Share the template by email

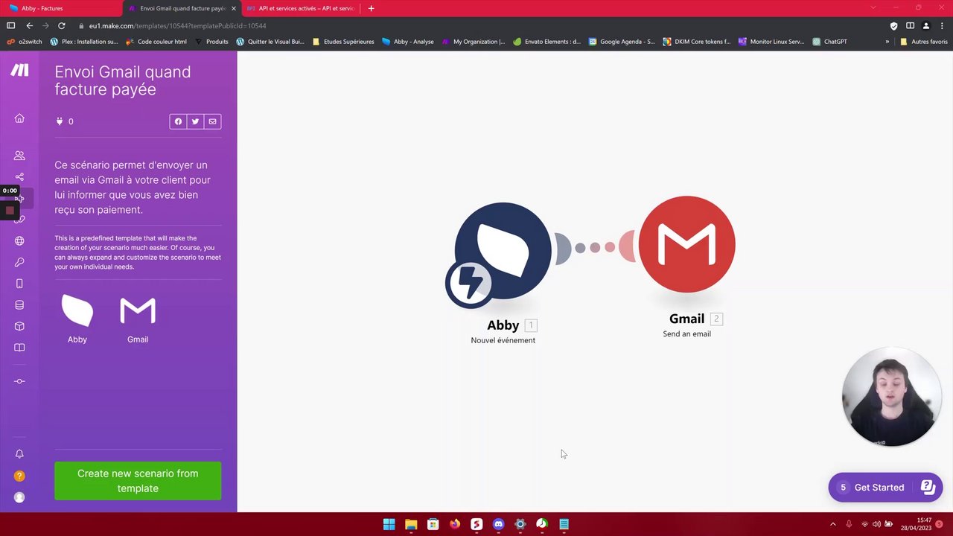(x=212, y=121)
